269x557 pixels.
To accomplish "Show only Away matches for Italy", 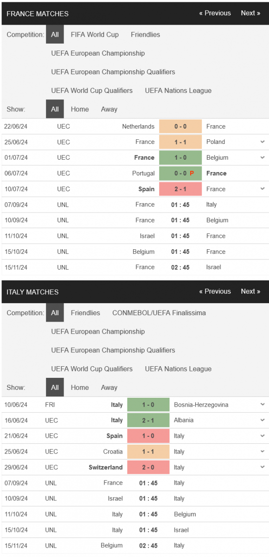I will pos(109,388).
